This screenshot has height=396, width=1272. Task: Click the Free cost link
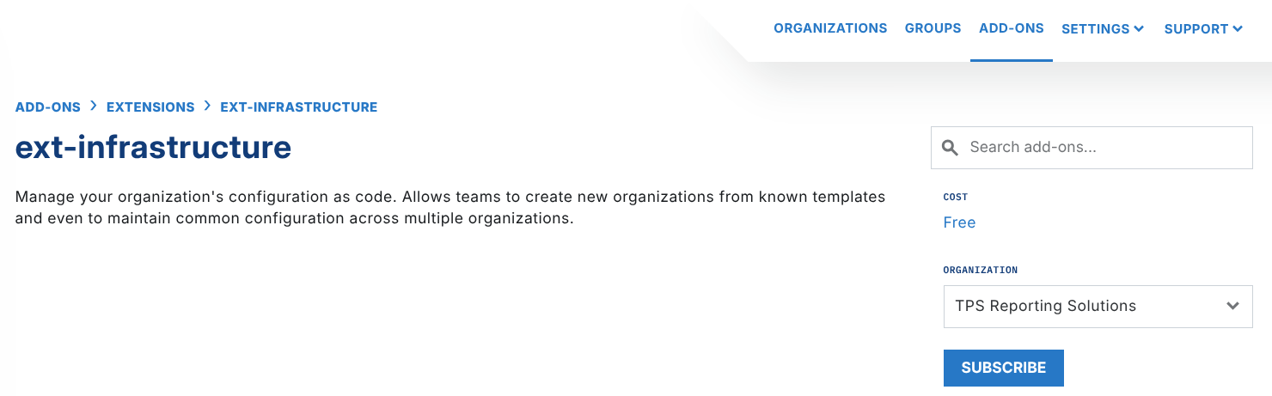click(x=959, y=222)
